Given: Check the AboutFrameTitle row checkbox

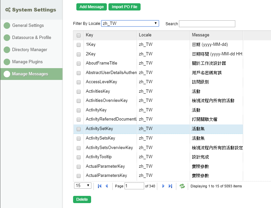Looking at the screenshot, I should (x=79, y=63).
